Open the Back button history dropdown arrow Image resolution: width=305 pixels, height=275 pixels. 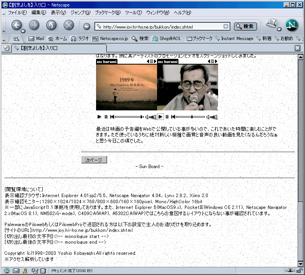tap(23, 31)
